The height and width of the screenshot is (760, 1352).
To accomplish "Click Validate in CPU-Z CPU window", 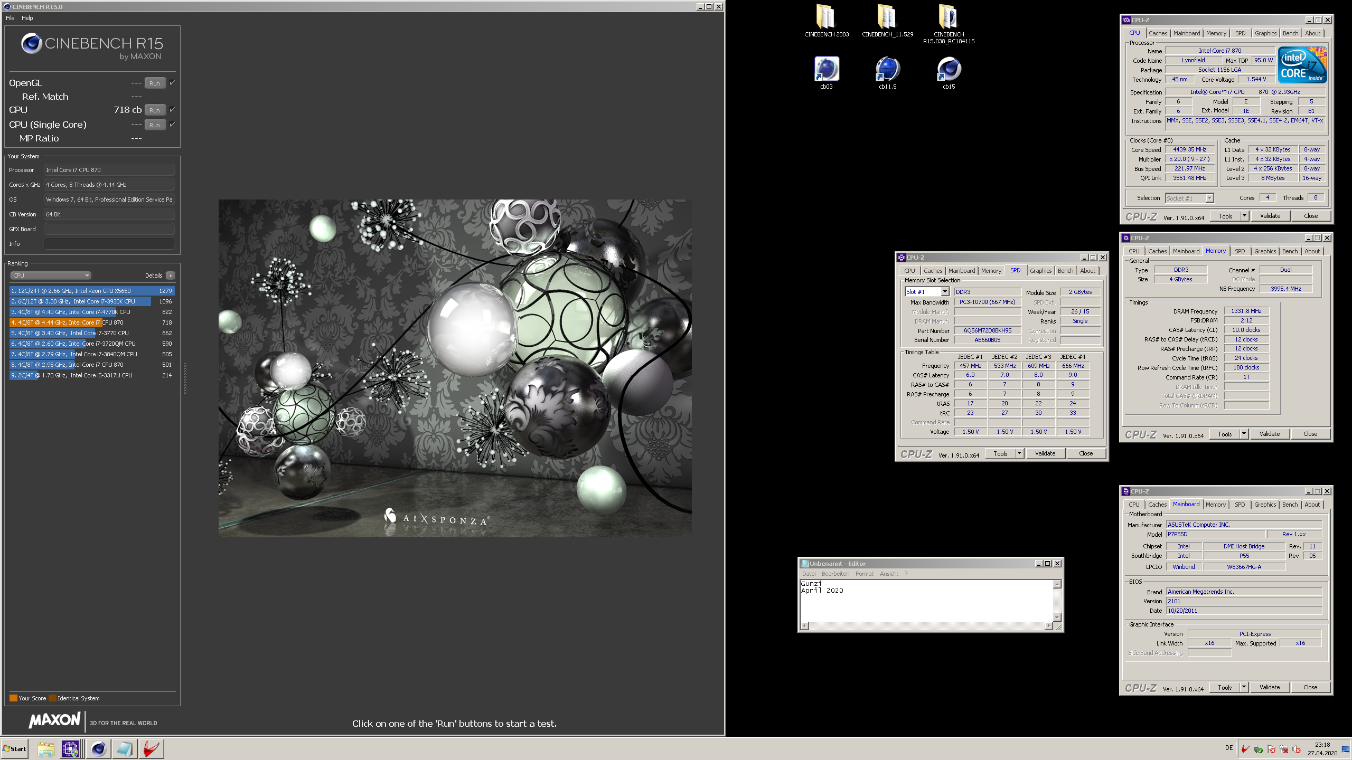I will click(x=1270, y=216).
